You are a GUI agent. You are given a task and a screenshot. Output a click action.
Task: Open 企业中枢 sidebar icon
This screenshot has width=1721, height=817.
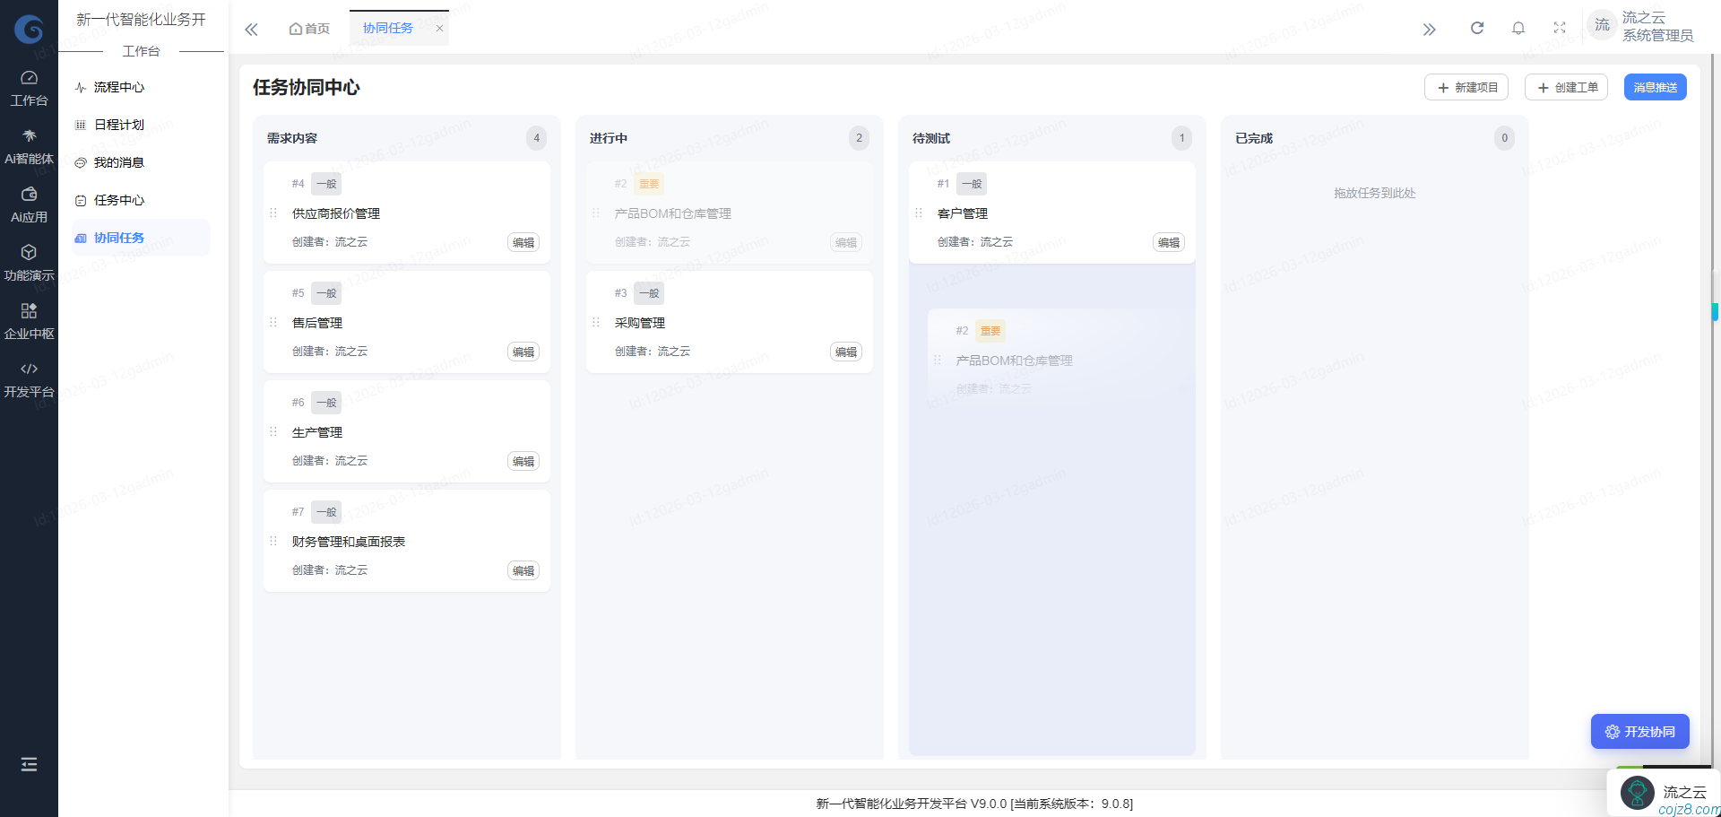[29, 320]
